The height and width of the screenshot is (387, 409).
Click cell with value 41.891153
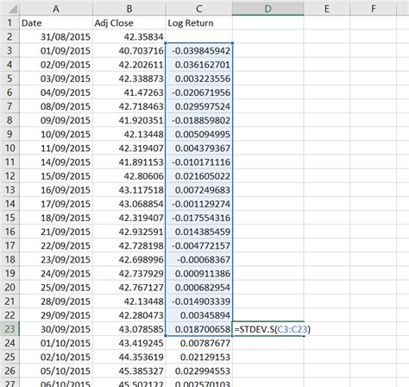pos(129,162)
